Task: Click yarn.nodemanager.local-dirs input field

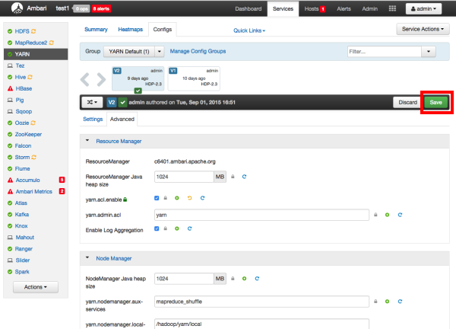Action: 261,324
